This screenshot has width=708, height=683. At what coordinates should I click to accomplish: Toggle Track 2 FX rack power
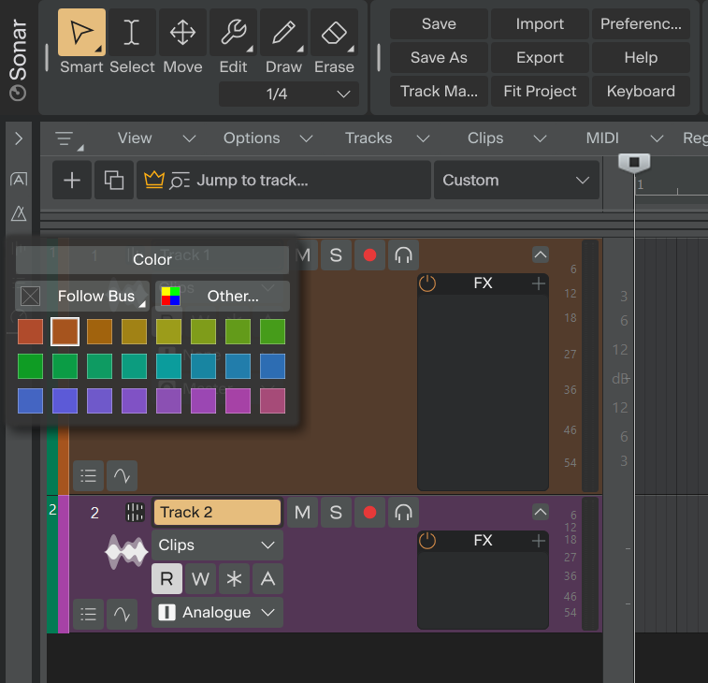(427, 541)
